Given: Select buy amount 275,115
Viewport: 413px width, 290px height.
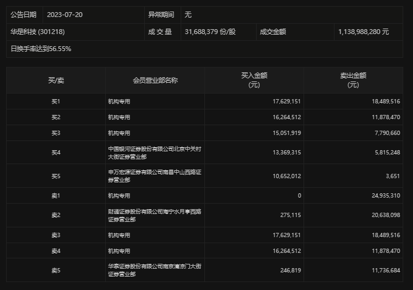Looking at the screenshot, I should pos(291,215).
